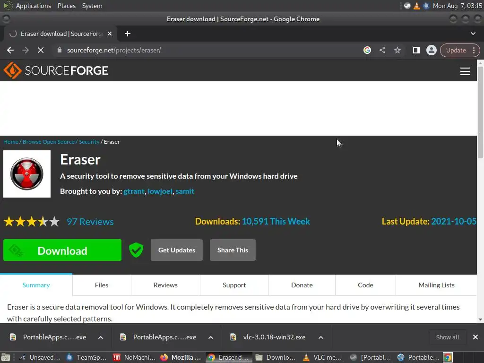Switch to TeamSpeak window in taskbar

86,357
